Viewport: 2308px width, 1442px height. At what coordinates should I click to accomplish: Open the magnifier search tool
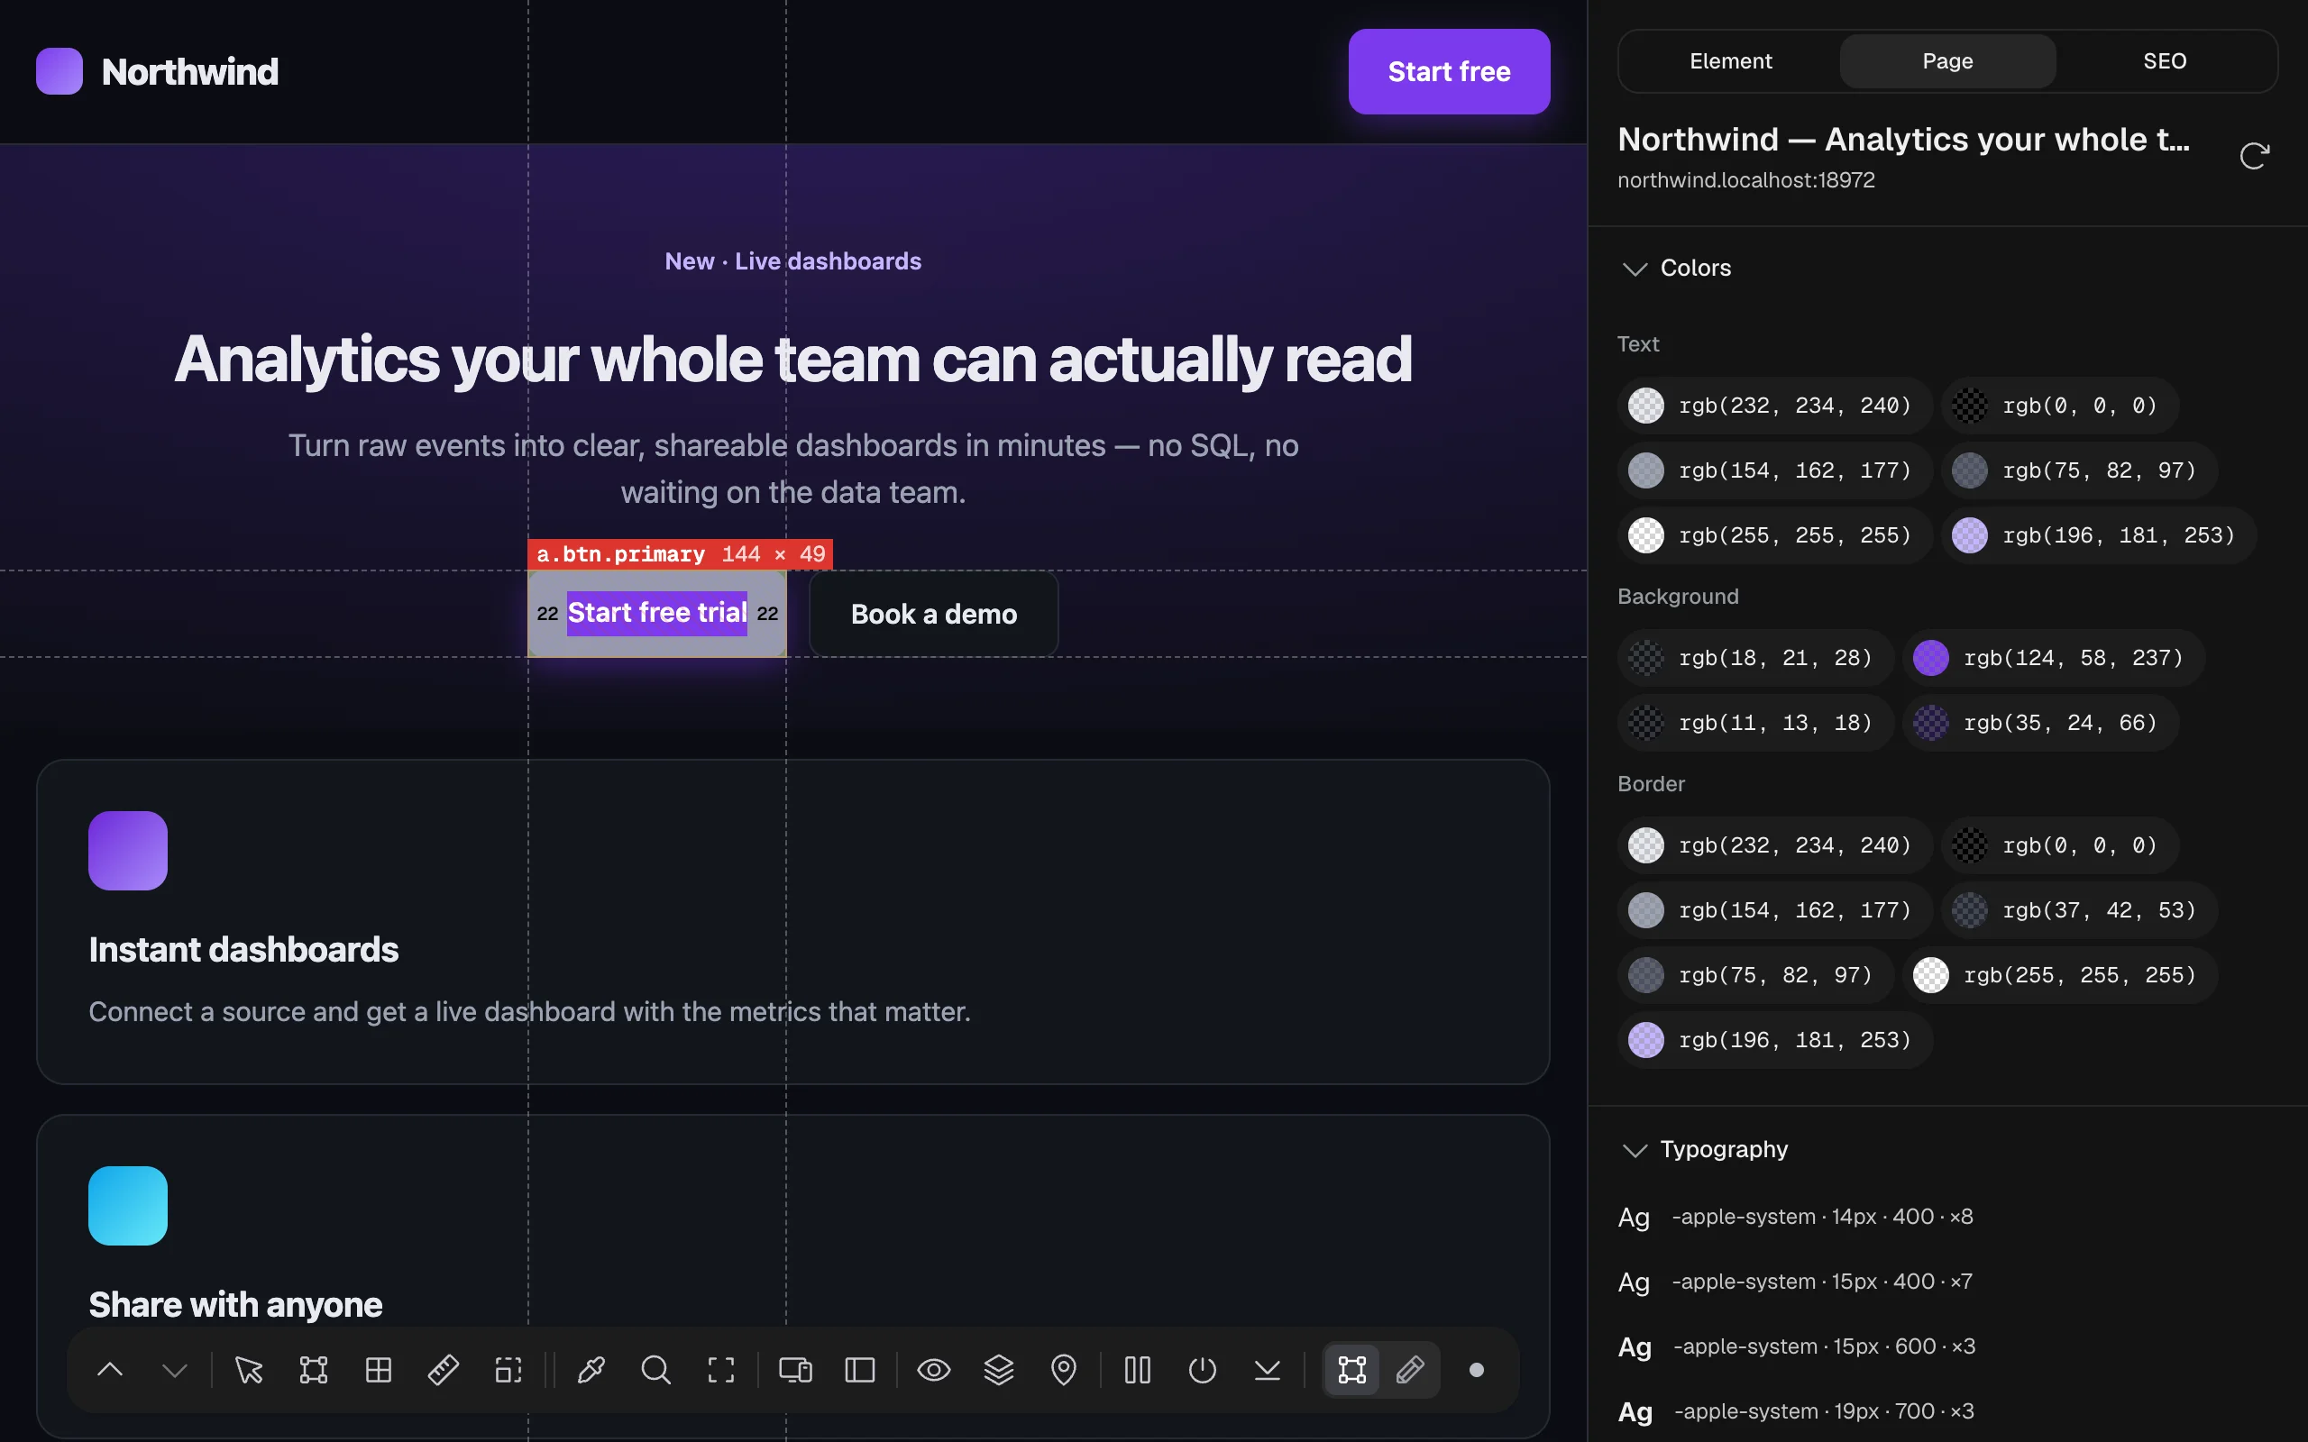pos(656,1371)
